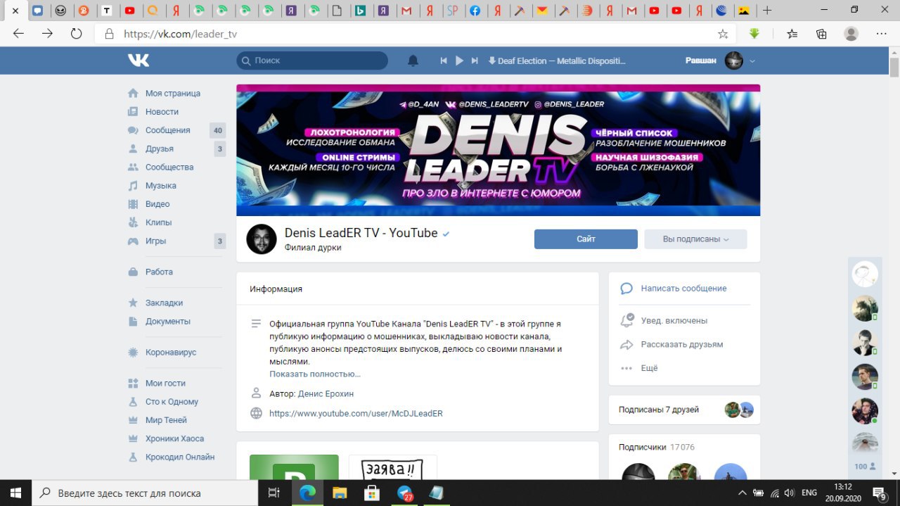This screenshot has width=900, height=506.
Task: Open Сообщества section
Action: point(169,167)
